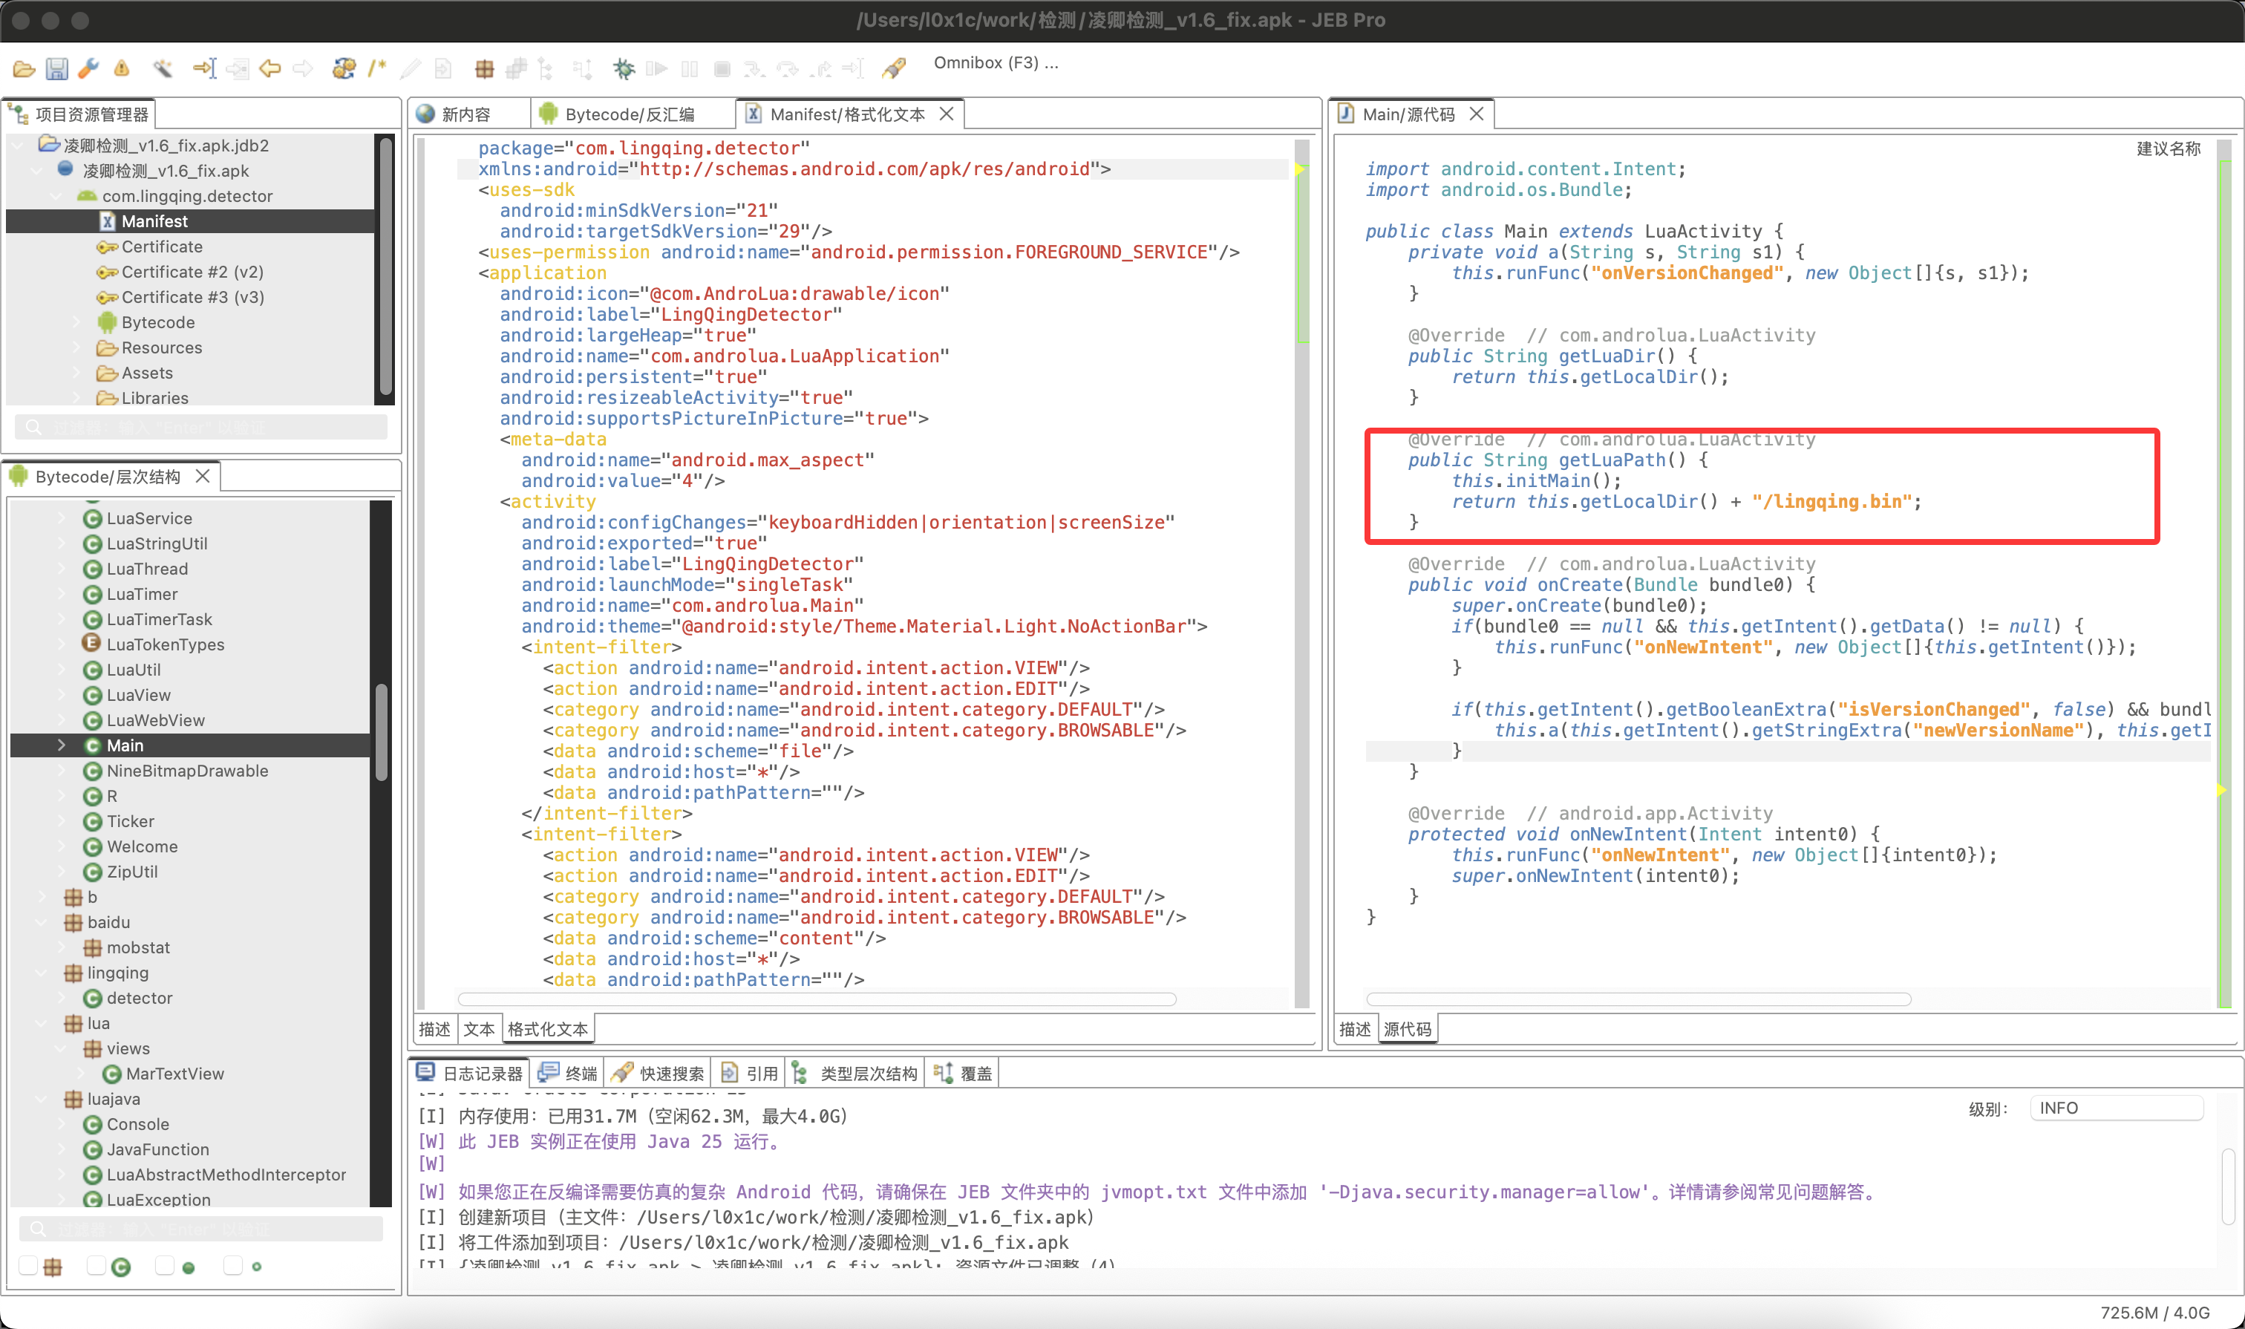Toggle the filled green dot filter checkbox
2245x1329 pixels.
(x=165, y=1265)
